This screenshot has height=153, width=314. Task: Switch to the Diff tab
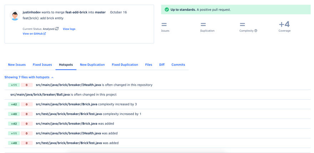click(162, 65)
